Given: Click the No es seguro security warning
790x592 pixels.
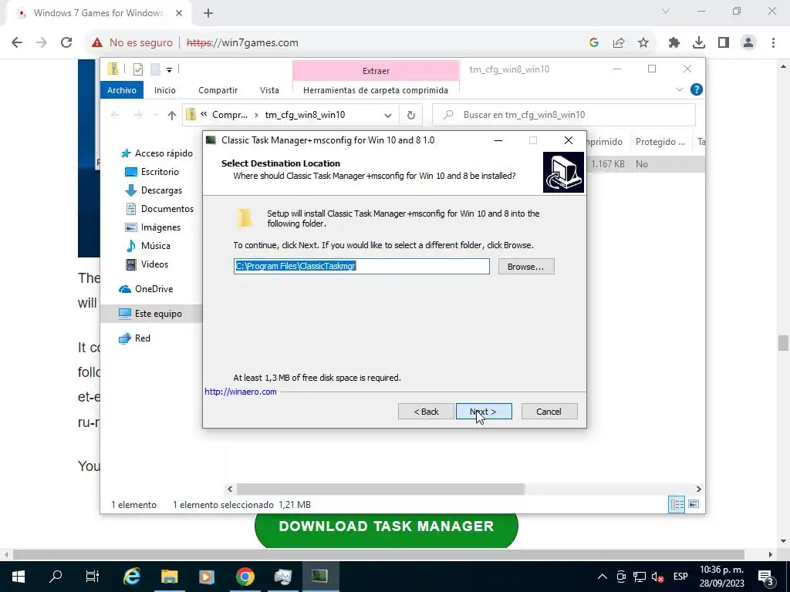Looking at the screenshot, I should tap(132, 43).
